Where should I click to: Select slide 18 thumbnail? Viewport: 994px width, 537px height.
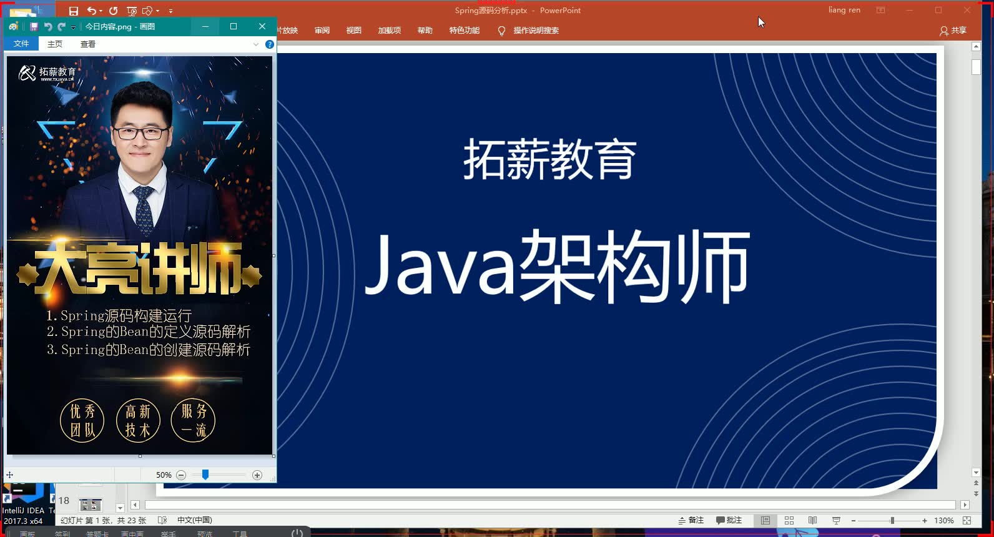[90, 505]
